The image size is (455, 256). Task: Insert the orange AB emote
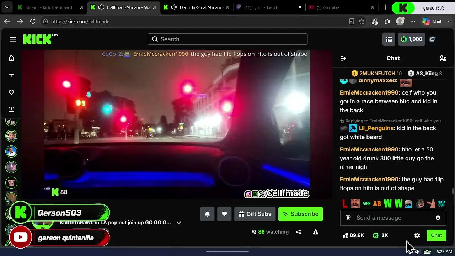(377, 204)
